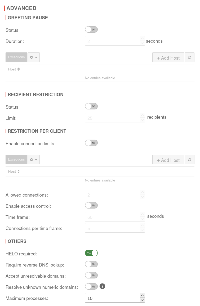Increase Maximum processes value with up arrow
The height and width of the screenshot is (306, 200).
tap(142, 295)
